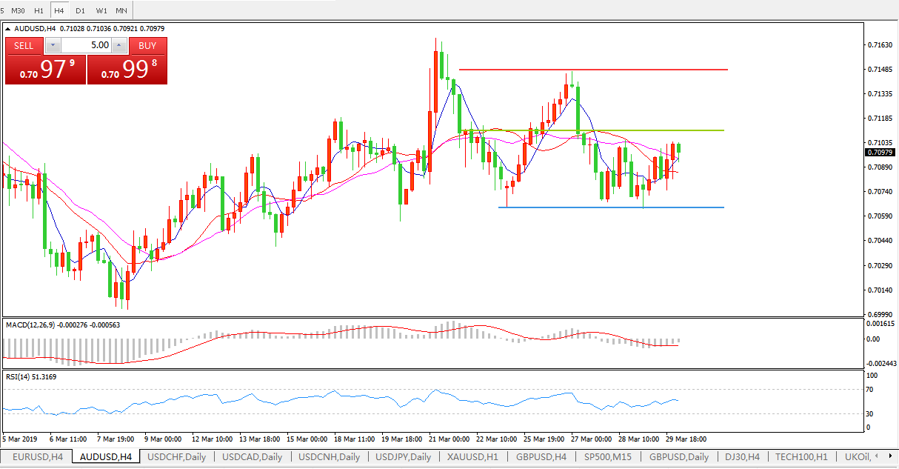Switch to the USDJPY,Daily chart tab
Screen dimensions: 899x469
(x=403, y=457)
